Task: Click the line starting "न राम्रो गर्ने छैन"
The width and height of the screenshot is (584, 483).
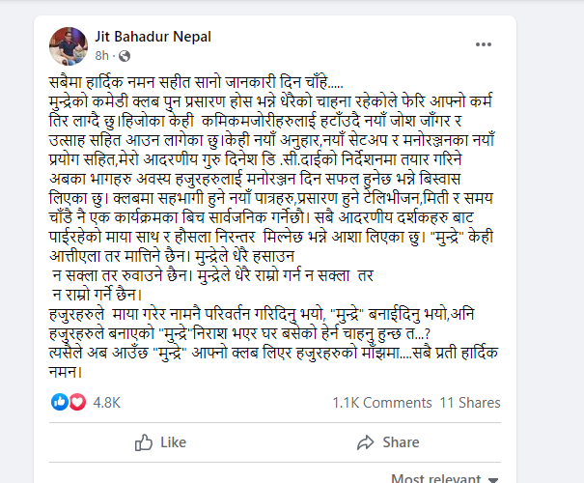Action: click(x=97, y=295)
